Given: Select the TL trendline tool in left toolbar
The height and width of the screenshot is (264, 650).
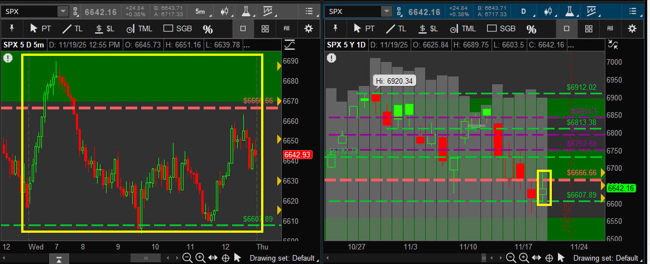Looking at the screenshot, I should 73,28.
